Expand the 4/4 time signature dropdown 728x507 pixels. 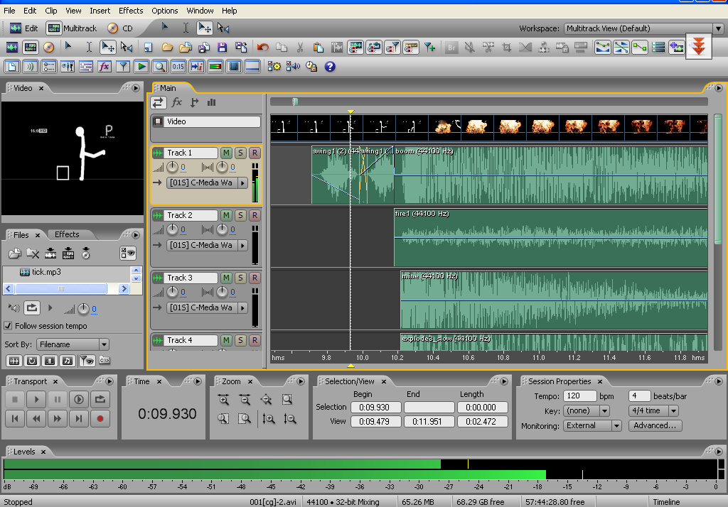click(673, 410)
